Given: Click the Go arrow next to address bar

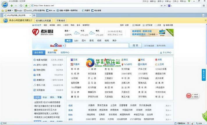Looking at the screenshot, I should pos(165,6).
